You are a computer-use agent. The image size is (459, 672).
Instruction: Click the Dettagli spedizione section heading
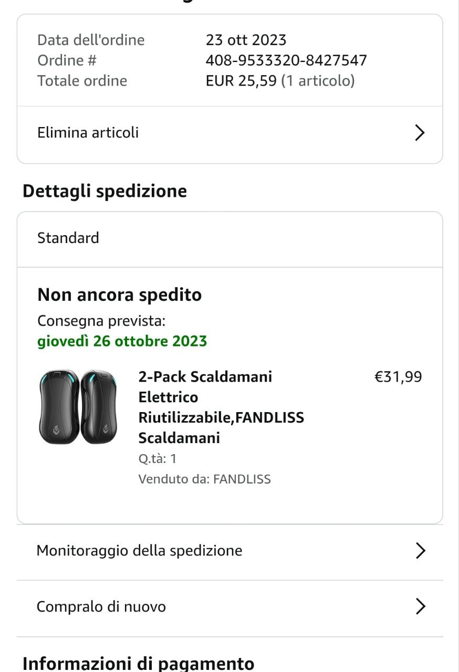click(x=105, y=191)
